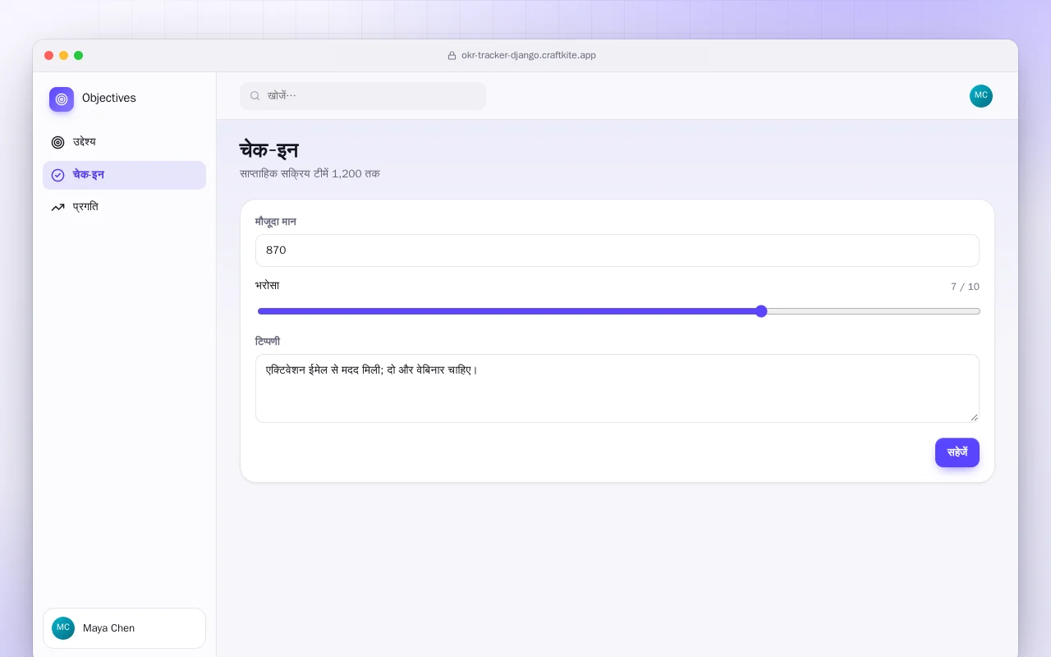Click the मौजूदा मान field label
This screenshot has width=1051, height=657.
tap(276, 222)
